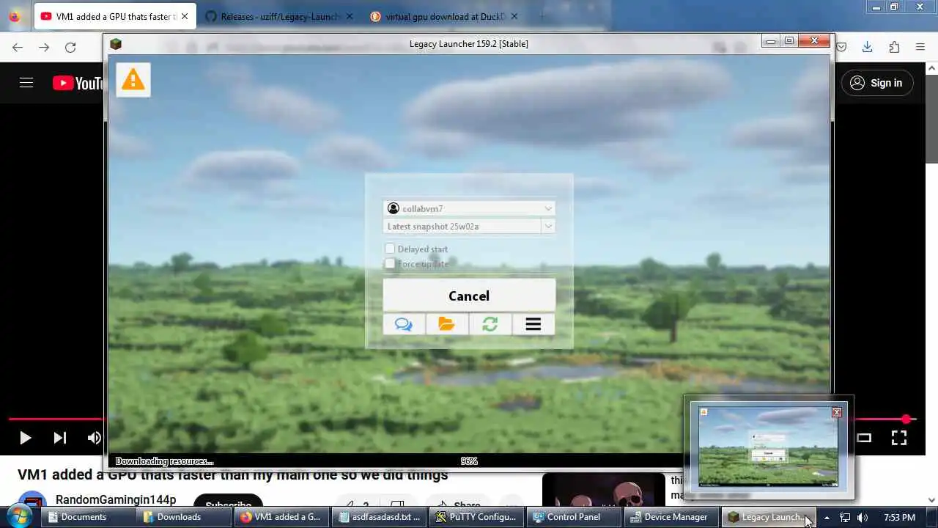938x528 pixels.
Task: Cancel the download in Legacy Launcher
Action: click(x=469, y=296)
